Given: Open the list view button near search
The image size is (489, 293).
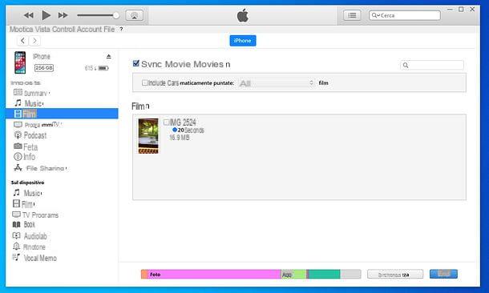Looking at the screenshot, I should click(x=352, y=15).
